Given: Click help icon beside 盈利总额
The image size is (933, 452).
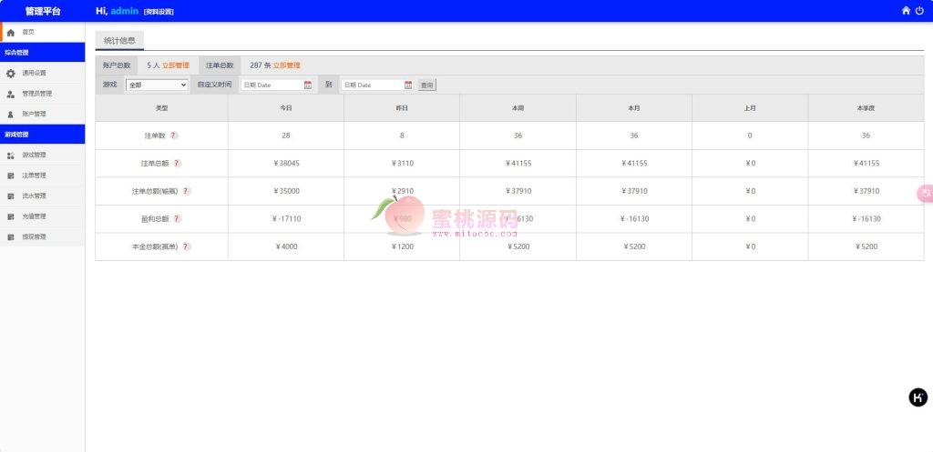Looking at the screenshot, I should coord(177,219).
